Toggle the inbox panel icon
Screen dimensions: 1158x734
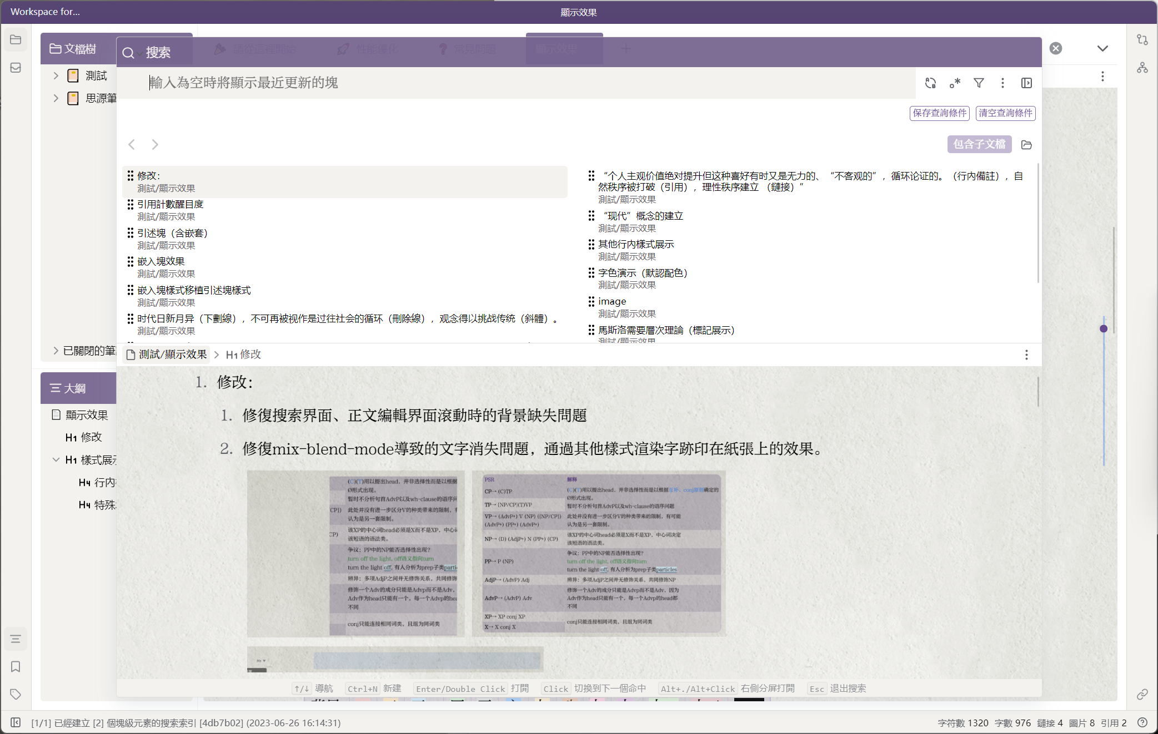click(x=16, y=68)
